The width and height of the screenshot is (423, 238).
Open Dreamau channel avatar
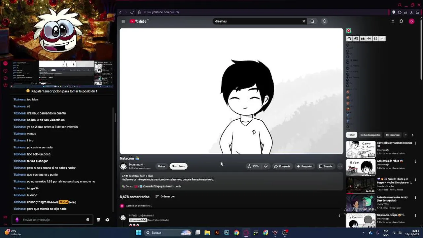pyautogui.click(x=123, y=166)
